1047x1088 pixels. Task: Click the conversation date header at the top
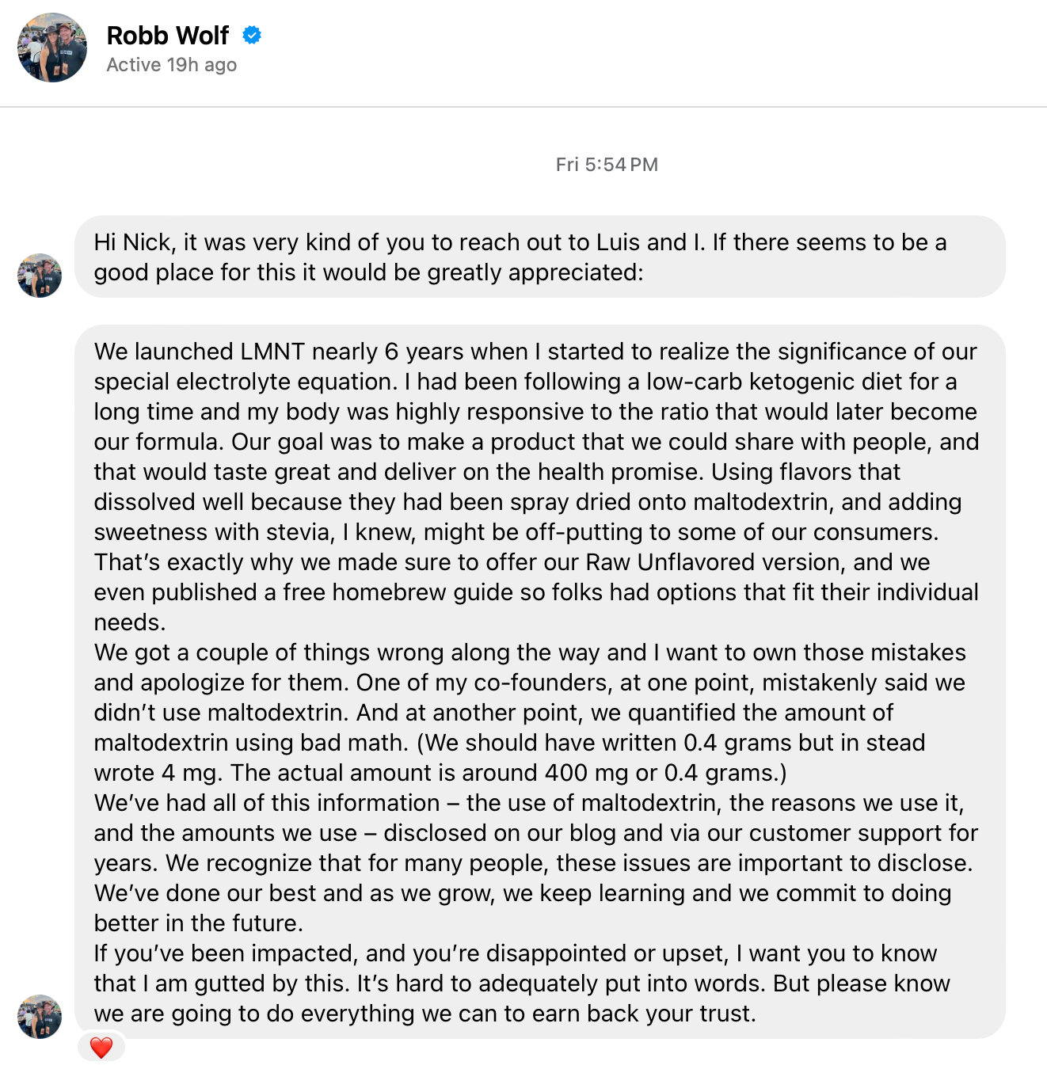click(x=606, y=164)
